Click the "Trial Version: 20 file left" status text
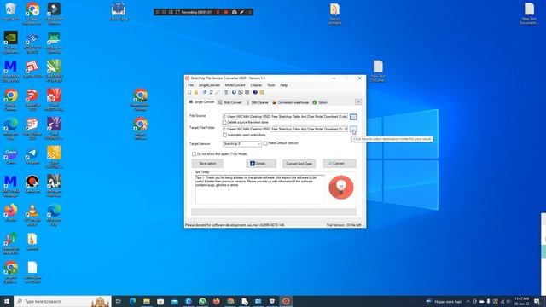Screen dimensions: 546x307 coord(343,225)
